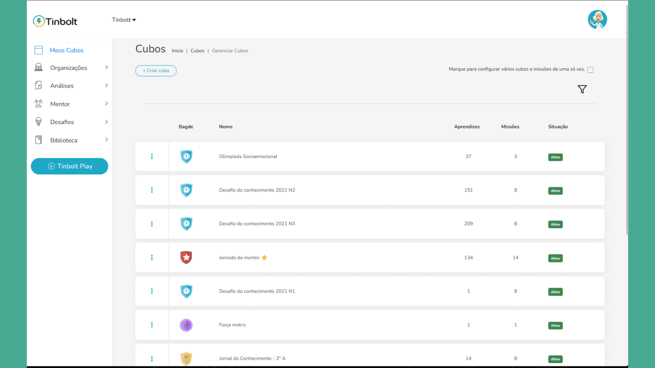Enable the configure multiple cubos checkbox
Image resolution: width=655 pixels, height=368 pixels.
click(590, 70)
